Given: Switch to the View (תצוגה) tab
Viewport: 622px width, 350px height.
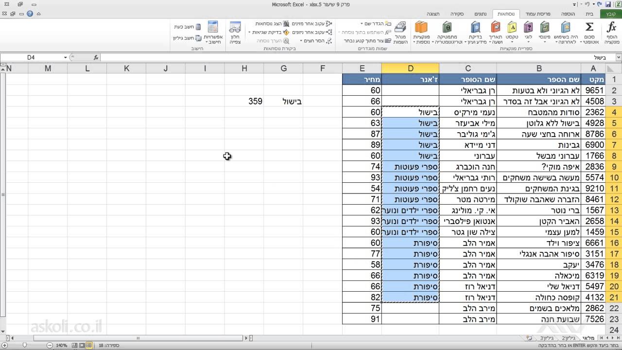Looking at the screenshot, I should 433,14.
